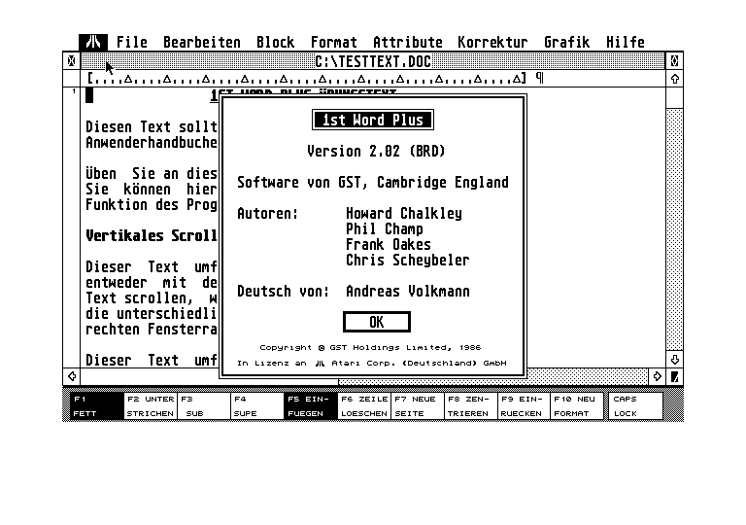Click the vertical scrollbar track
This screenshot has width=746, height=525.
click(674, 228)
